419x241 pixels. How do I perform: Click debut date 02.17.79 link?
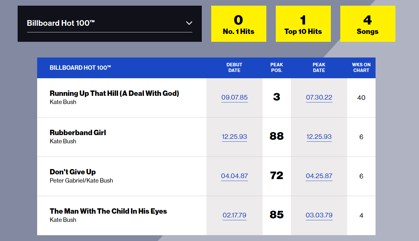[x=235, y=215]
